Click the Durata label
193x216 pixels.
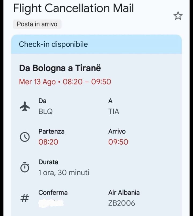(x=48, y=162)
